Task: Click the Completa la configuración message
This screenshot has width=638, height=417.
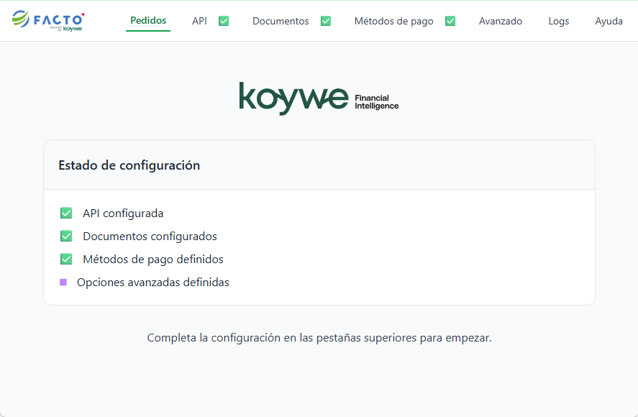Action: coord(319,338)
